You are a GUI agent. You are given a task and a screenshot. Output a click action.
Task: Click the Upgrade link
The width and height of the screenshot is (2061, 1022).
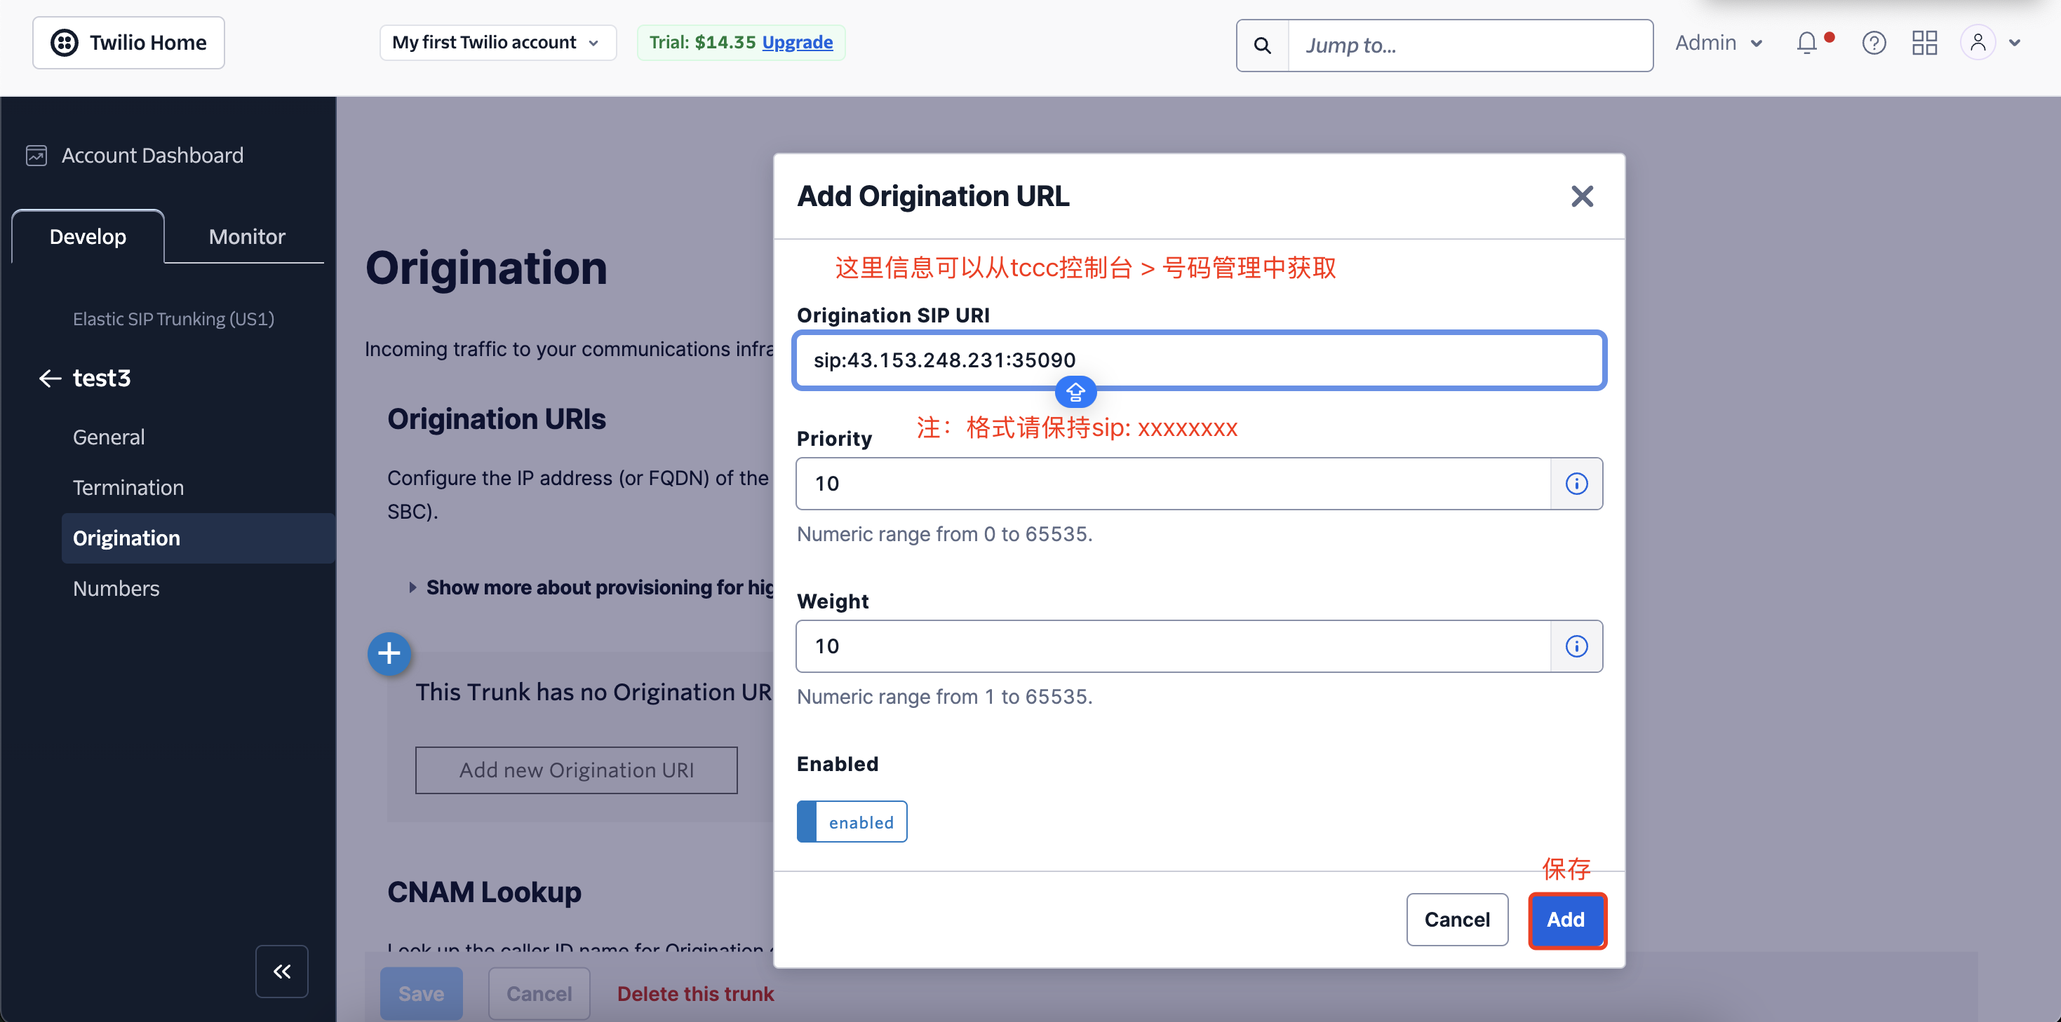coord(797,42)
